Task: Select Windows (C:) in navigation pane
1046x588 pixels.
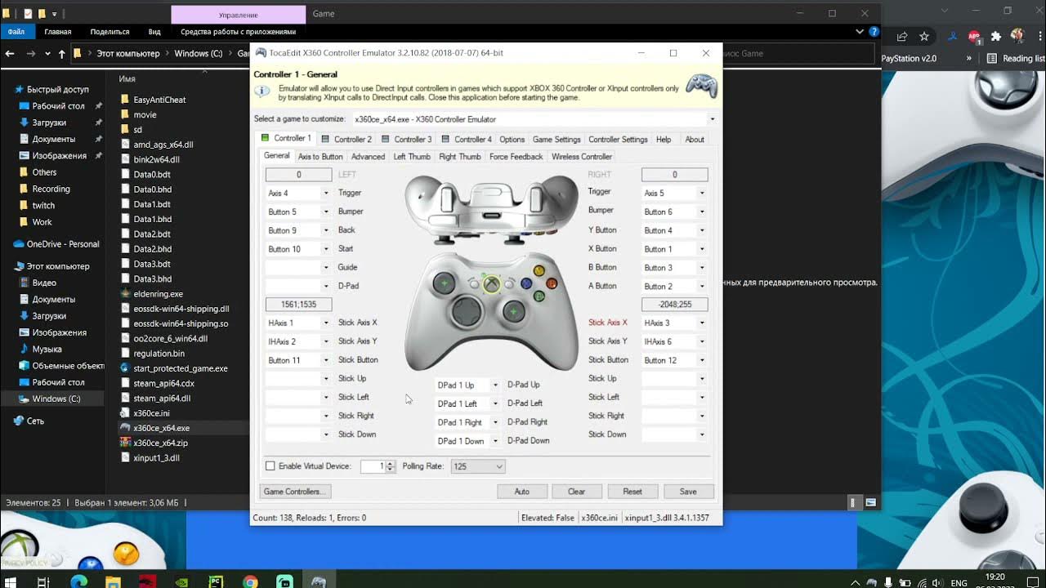Action: 56,399
